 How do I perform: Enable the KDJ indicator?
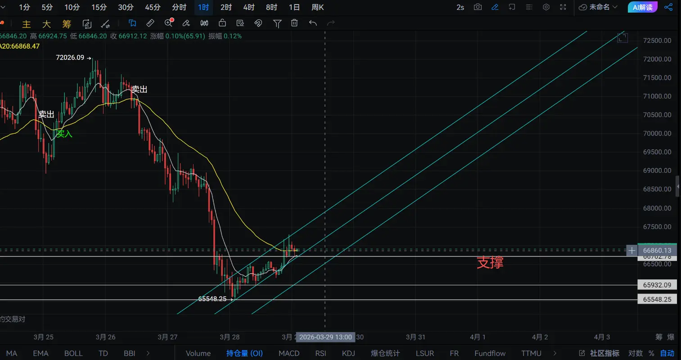(x=348, y=353)
